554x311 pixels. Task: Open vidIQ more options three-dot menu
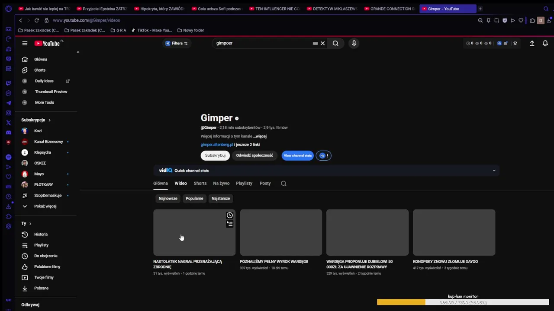click(x=327, y=155)
